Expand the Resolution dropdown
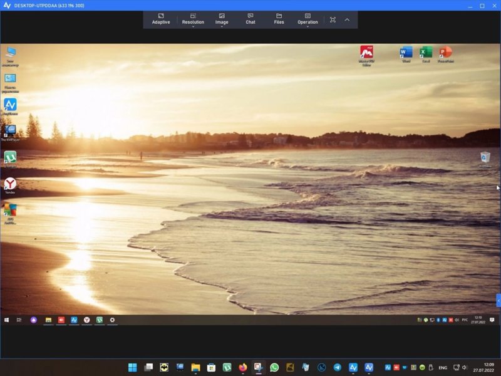Viewport: 501px width, 376px height. (193, 18)
